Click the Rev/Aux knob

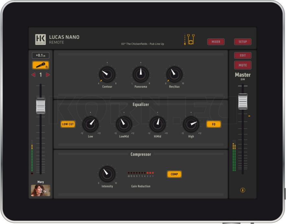(174, 74)
